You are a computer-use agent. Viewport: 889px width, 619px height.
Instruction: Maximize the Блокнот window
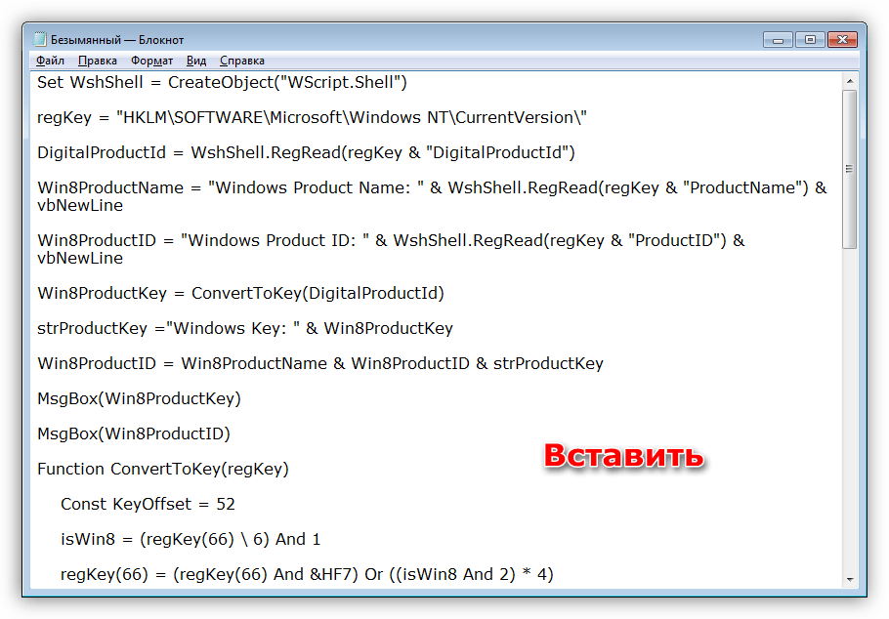pyautogui.click(x=808, y=39)
